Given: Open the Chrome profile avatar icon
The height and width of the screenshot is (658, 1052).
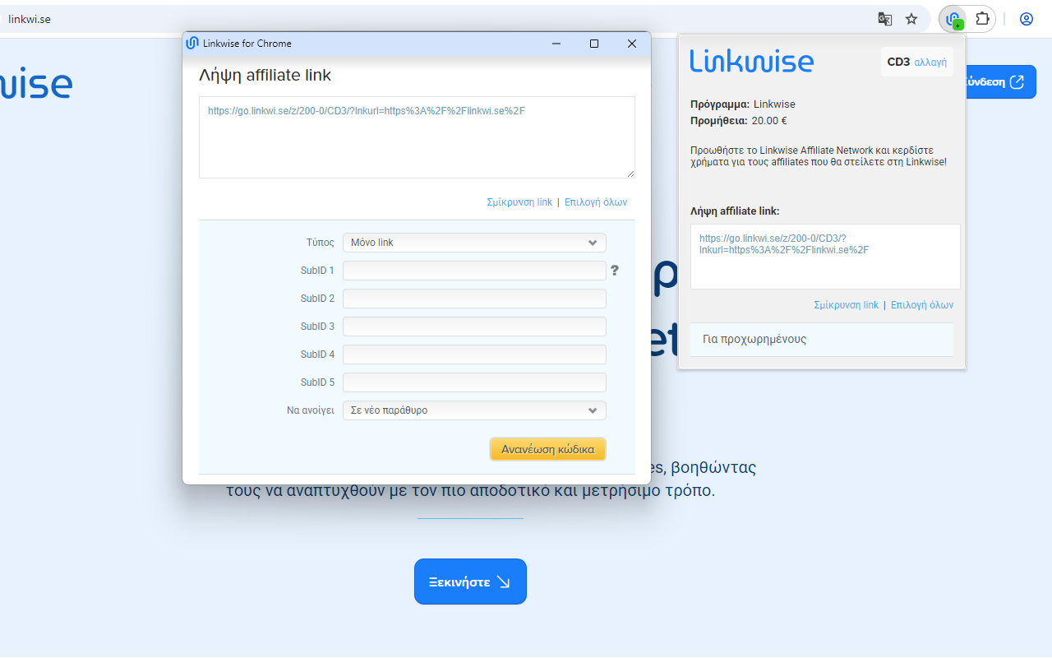Looking at the screenshot, I should click(x=1027, y=19).
